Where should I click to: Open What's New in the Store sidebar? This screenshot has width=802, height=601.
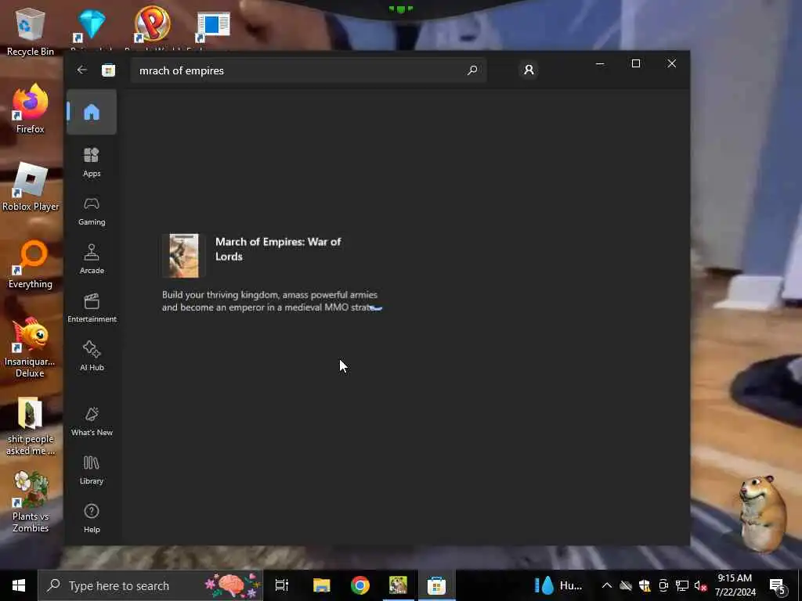(92, 422)
